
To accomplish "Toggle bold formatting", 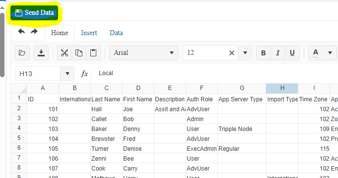I will click(264, 53).
